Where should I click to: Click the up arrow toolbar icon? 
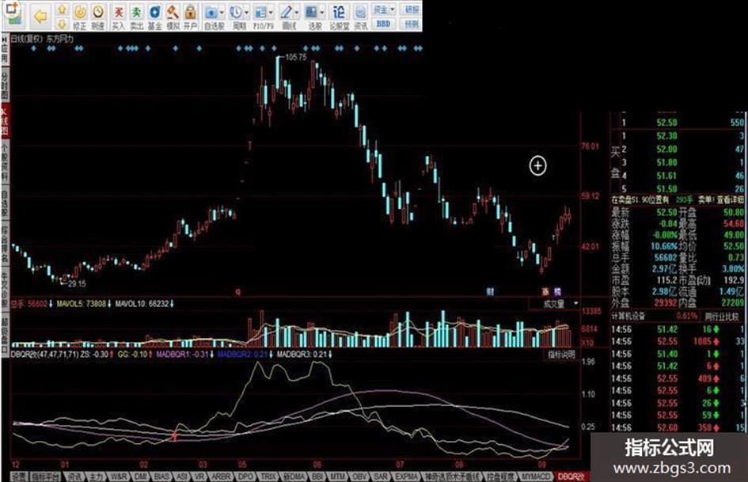coord(62,9)
